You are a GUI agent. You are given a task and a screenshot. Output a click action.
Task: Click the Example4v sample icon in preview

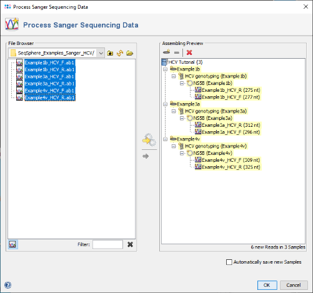(173, 139)
